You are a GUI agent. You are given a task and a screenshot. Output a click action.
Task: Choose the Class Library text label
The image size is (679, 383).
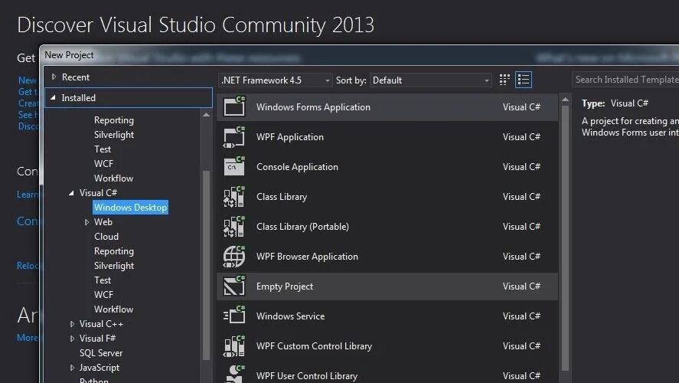click(282, 197)
